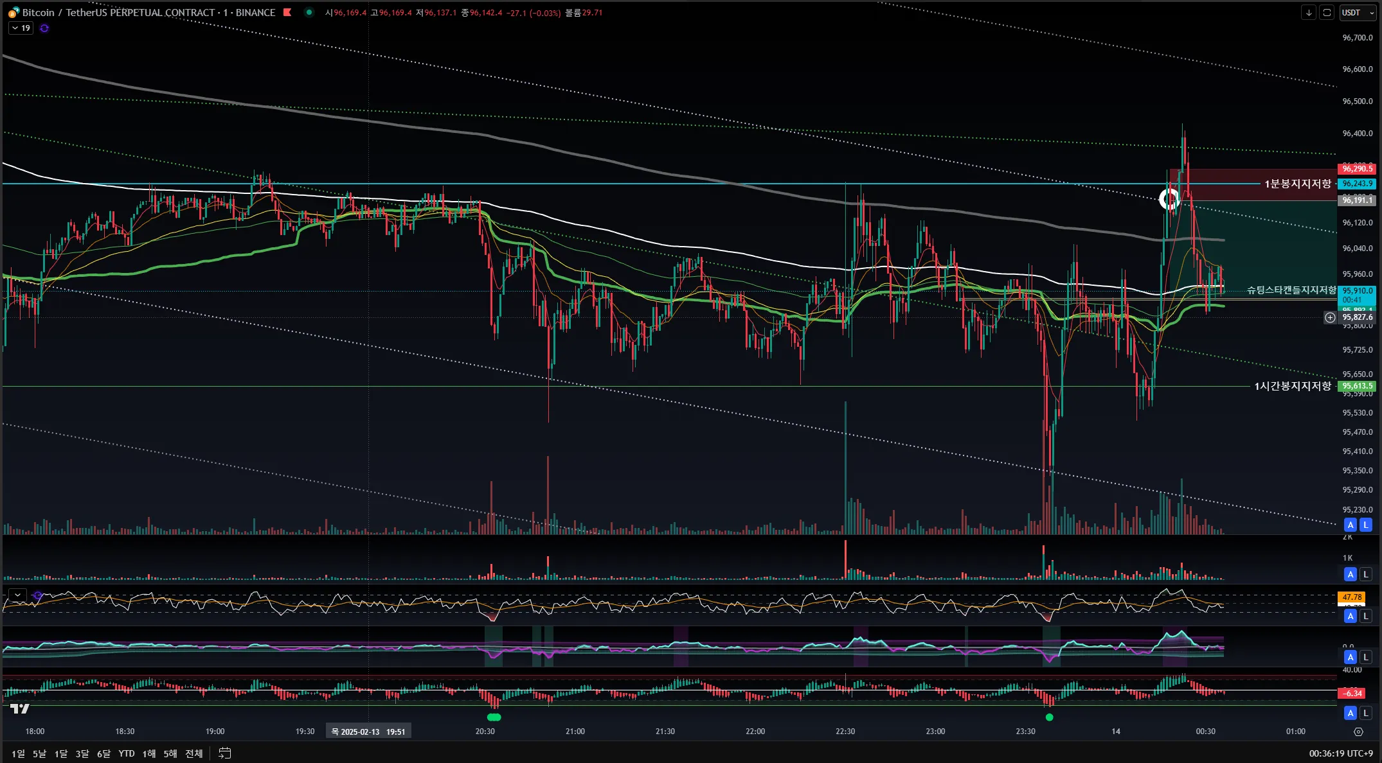Open the Go to date calendar icon
Image resolution: width=1382 pixels, height=763 pixels.
point(224,753)
